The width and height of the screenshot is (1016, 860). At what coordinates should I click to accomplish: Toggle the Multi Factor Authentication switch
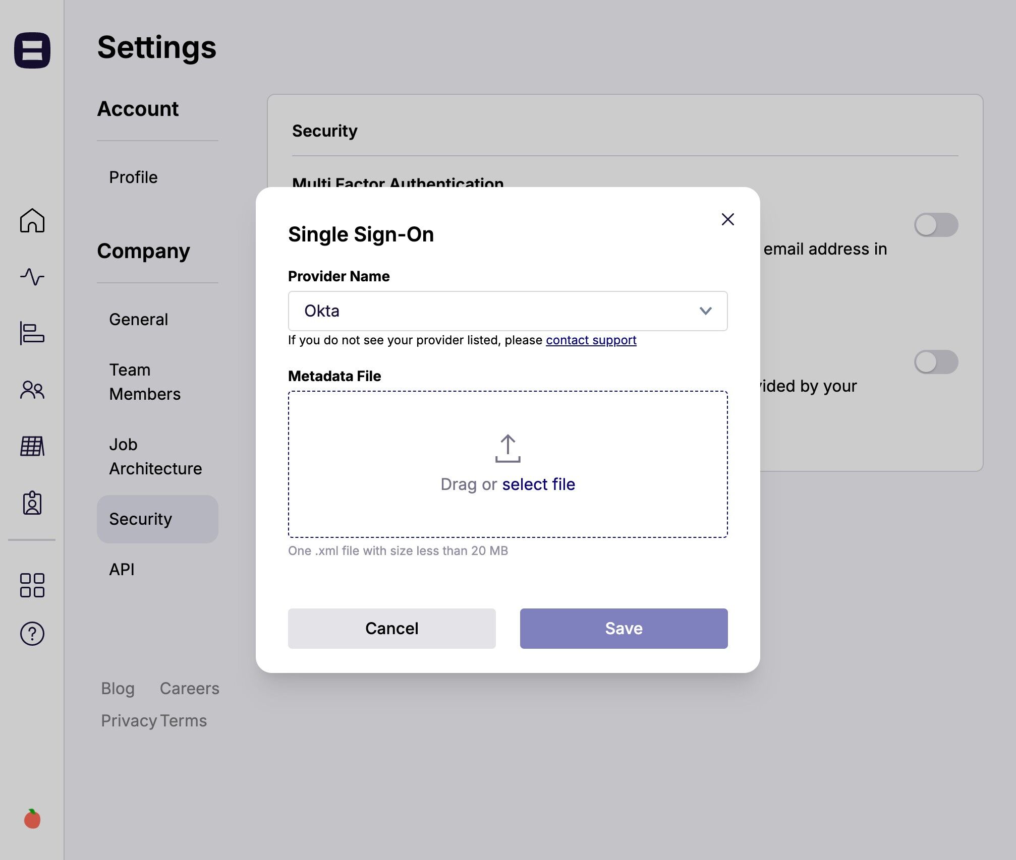(x=936, y=225)
